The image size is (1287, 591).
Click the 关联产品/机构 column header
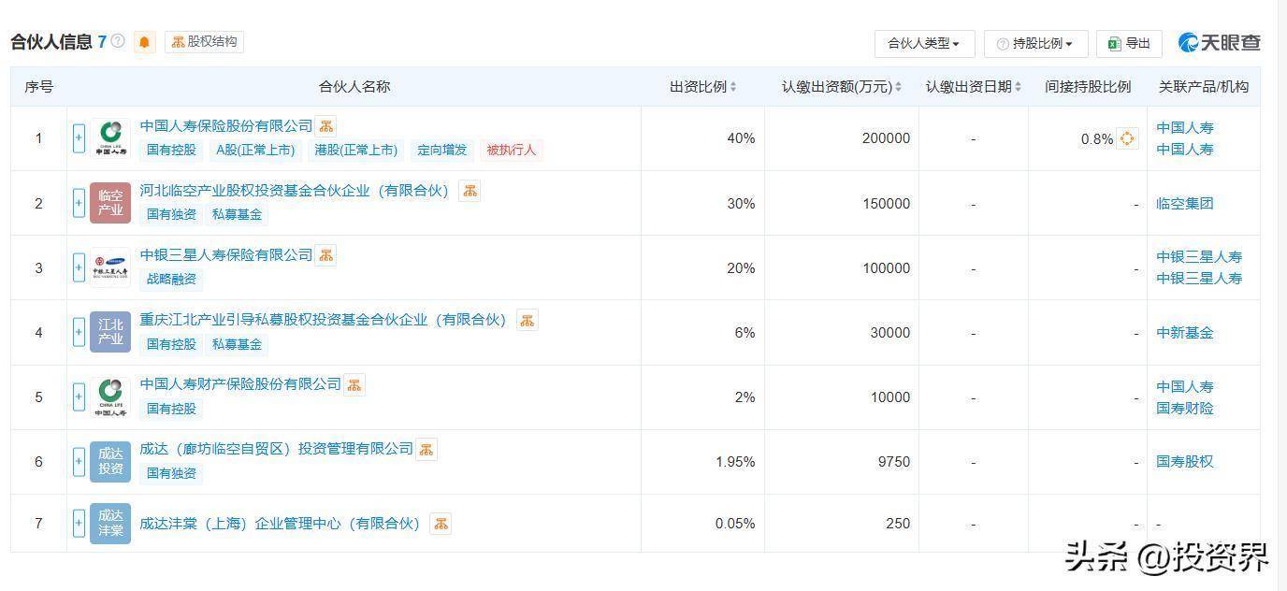tap(1204, 87)
